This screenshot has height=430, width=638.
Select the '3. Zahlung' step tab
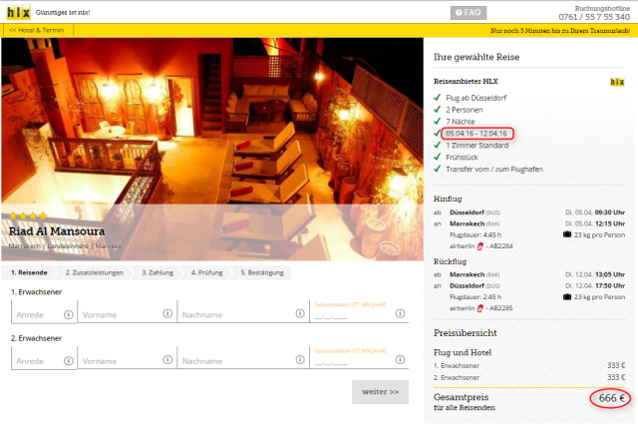158,272
